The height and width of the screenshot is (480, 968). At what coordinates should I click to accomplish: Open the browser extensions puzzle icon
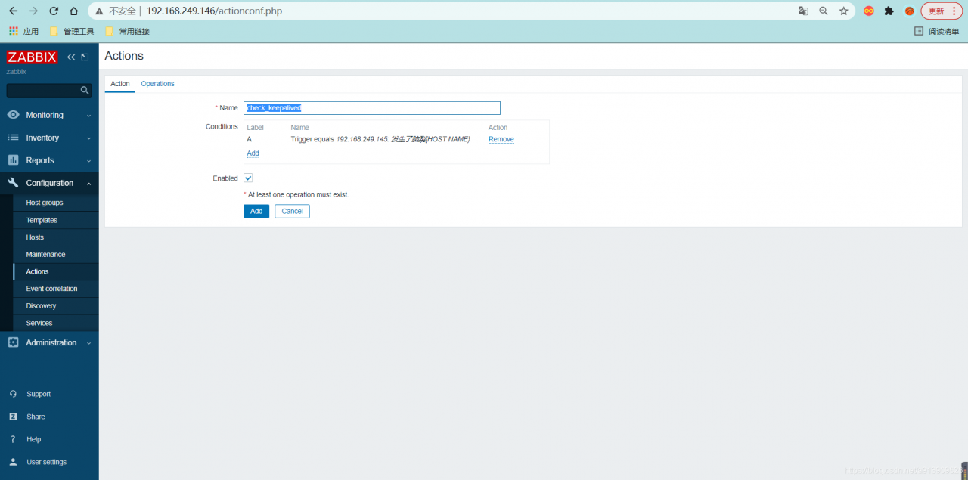point(889,11)
